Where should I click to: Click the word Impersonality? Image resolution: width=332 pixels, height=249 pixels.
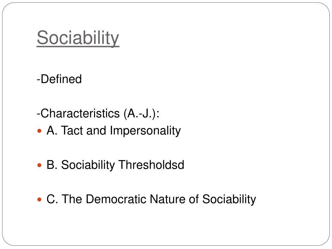coord(146,131)
